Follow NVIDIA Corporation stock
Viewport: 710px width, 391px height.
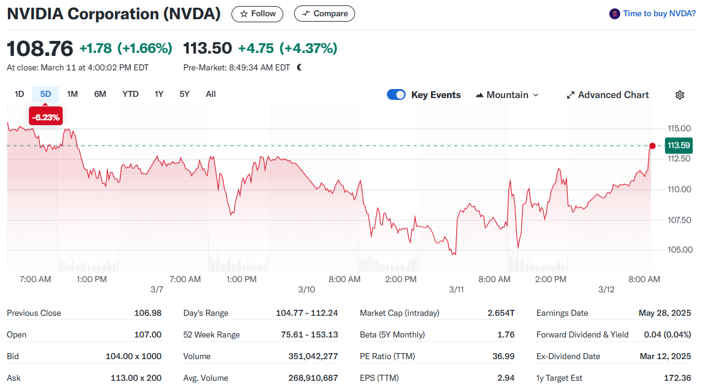tap(257, 14)
